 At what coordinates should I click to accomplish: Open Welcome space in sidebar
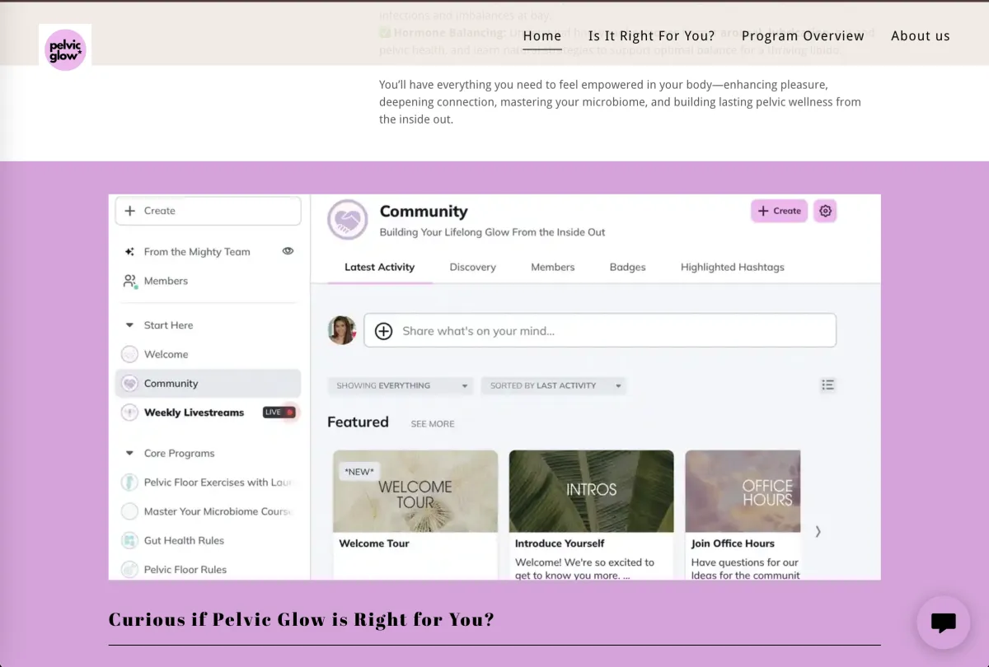[166, 354]
